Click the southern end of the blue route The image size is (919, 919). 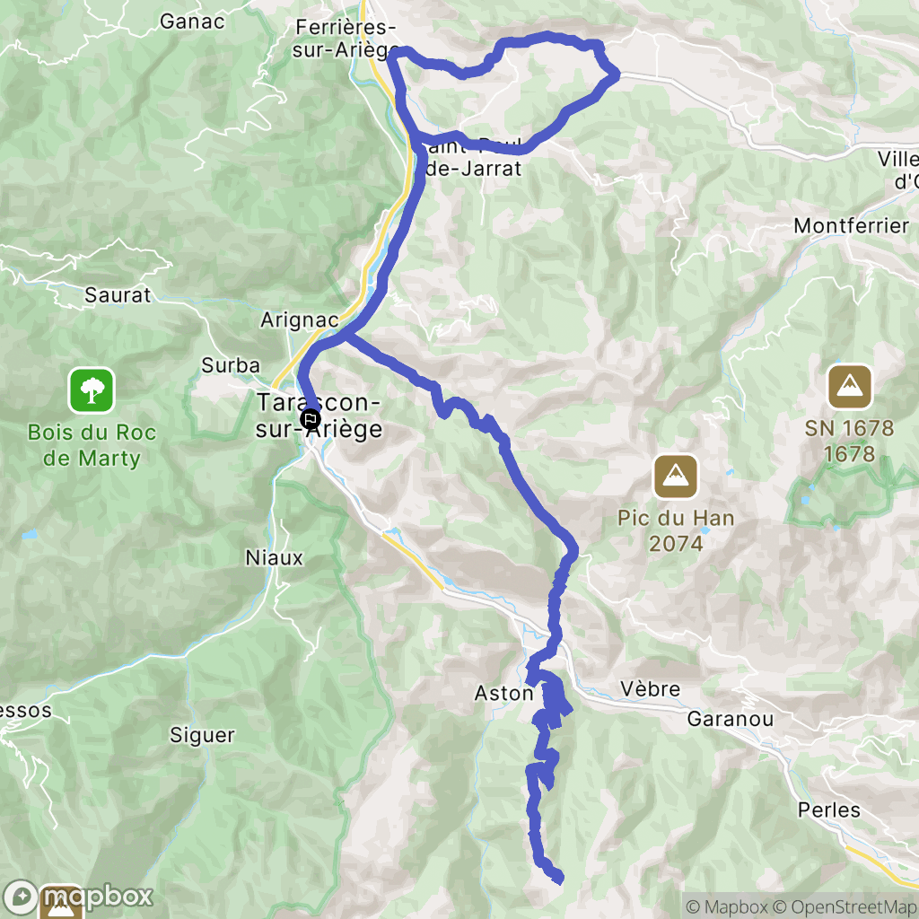[557, 878]
